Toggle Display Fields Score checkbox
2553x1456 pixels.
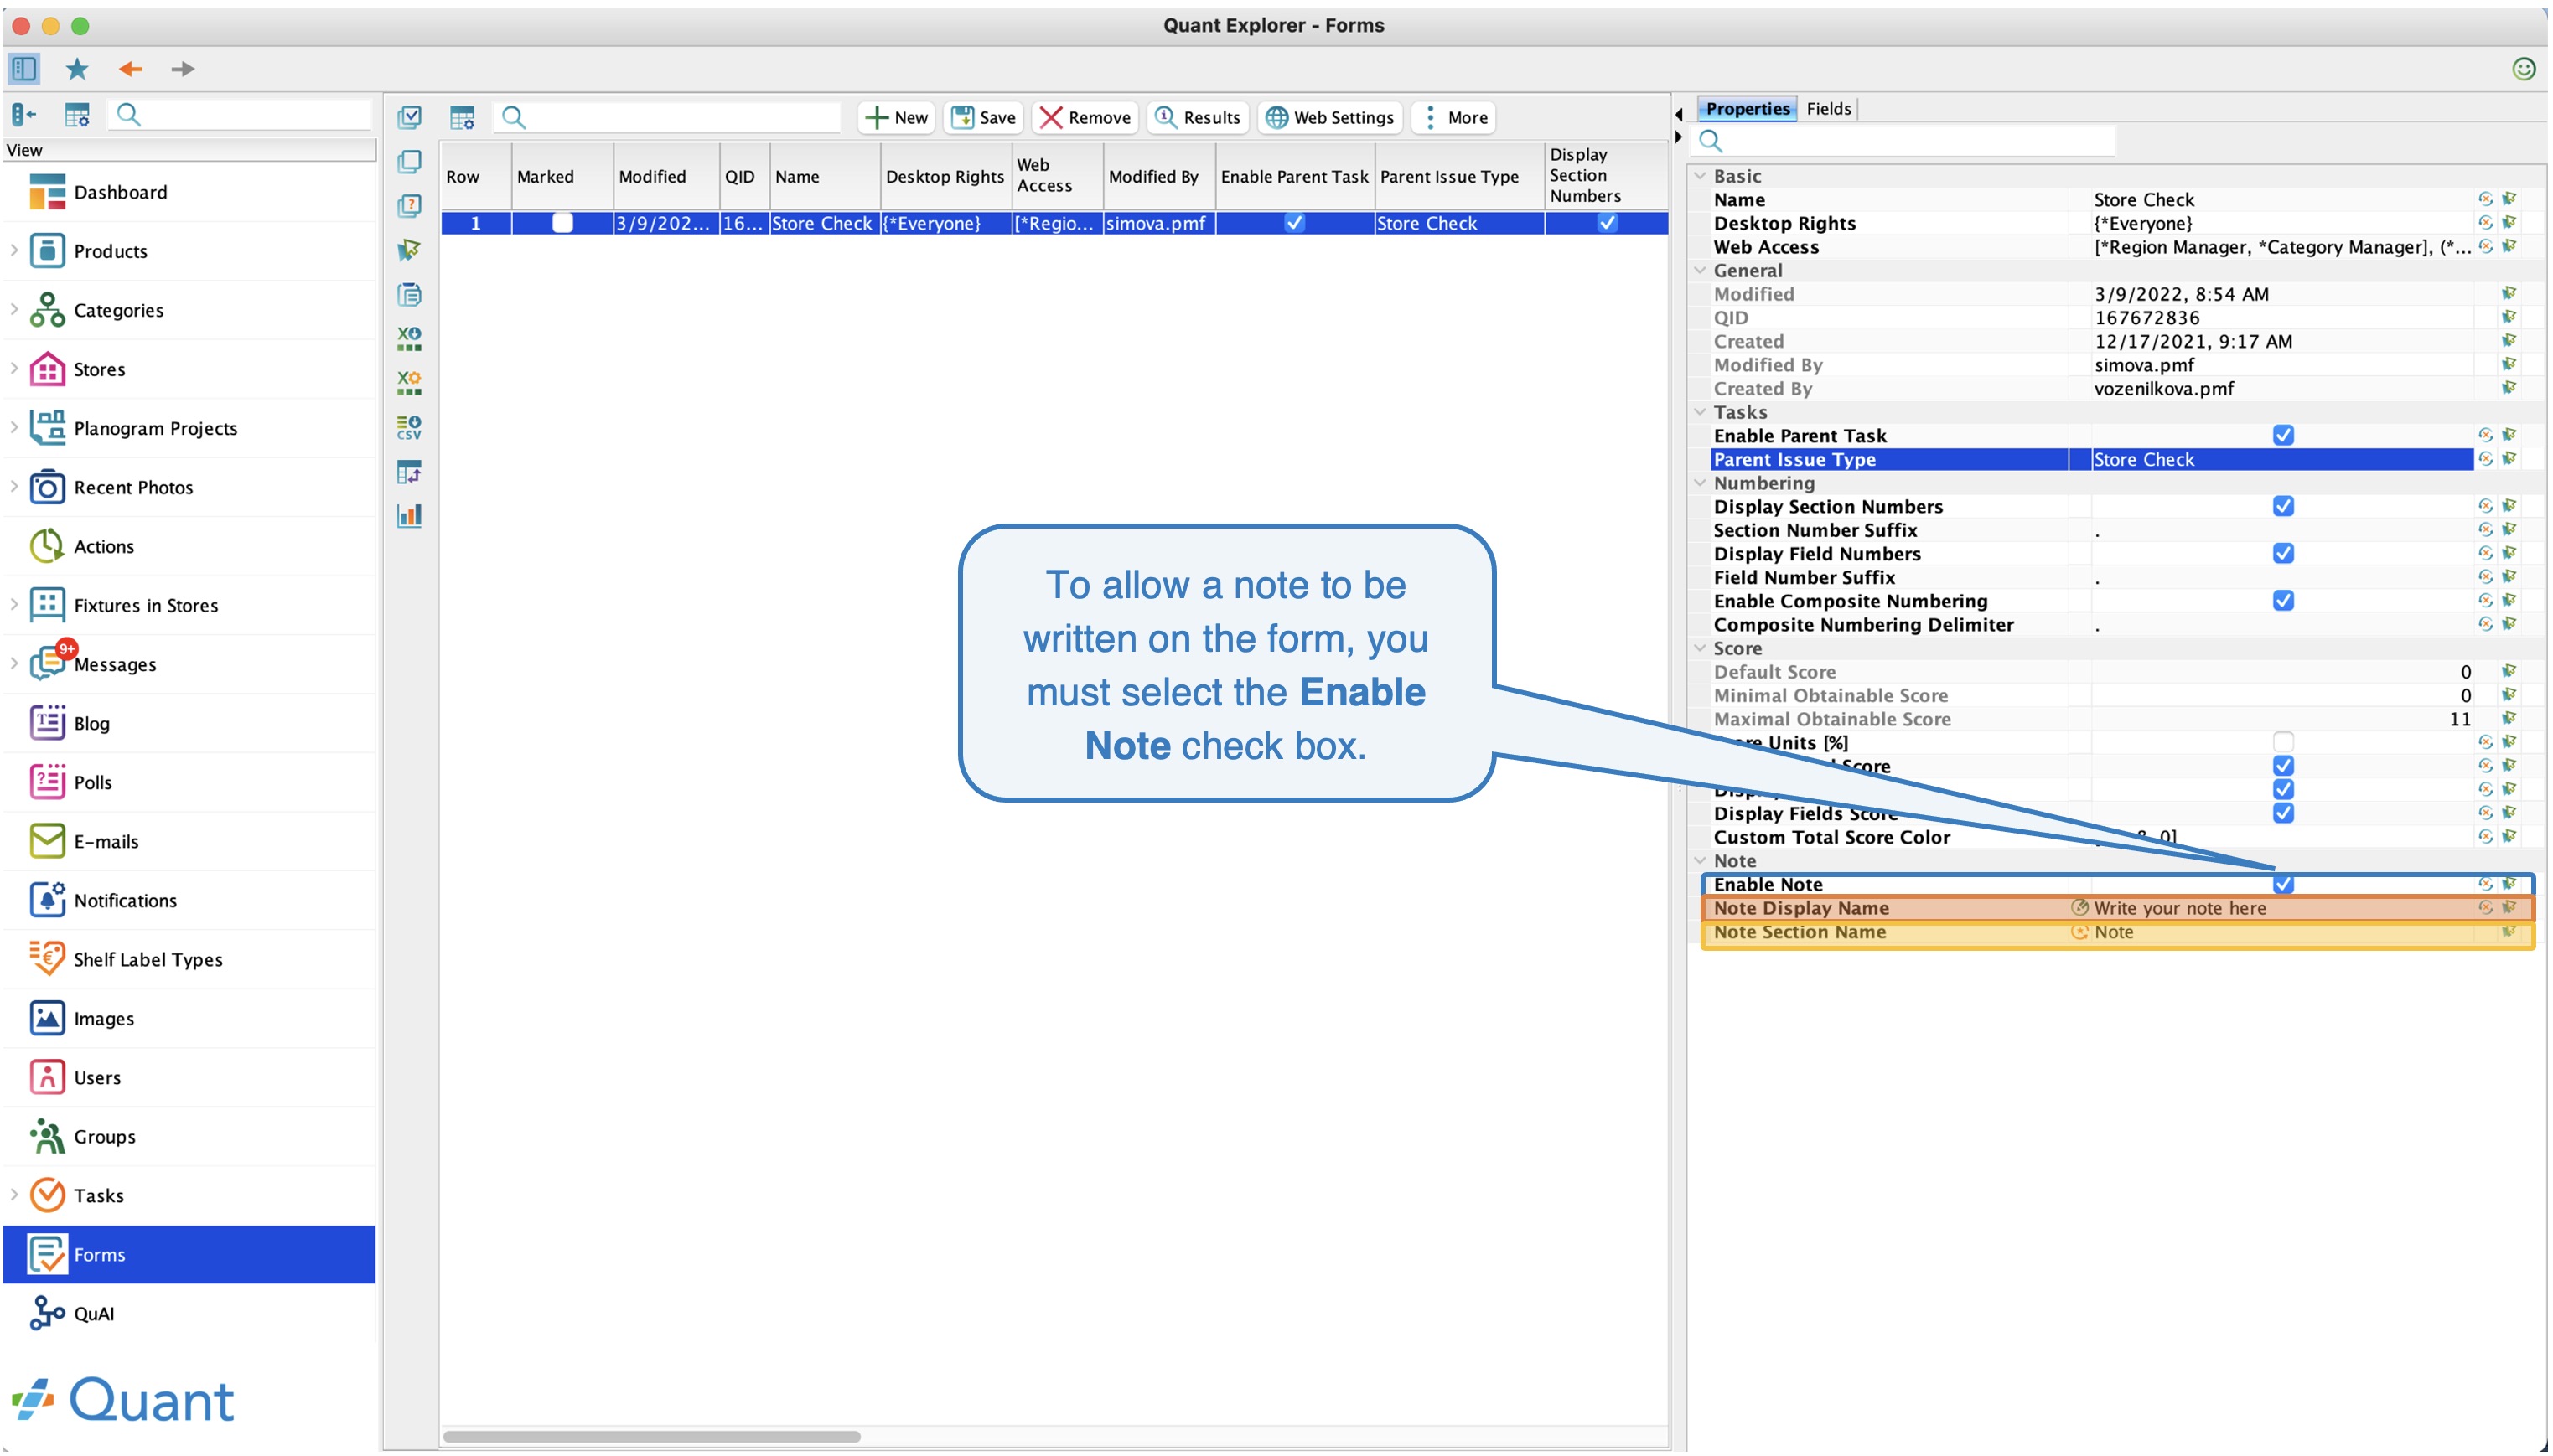click(2283, 813)
